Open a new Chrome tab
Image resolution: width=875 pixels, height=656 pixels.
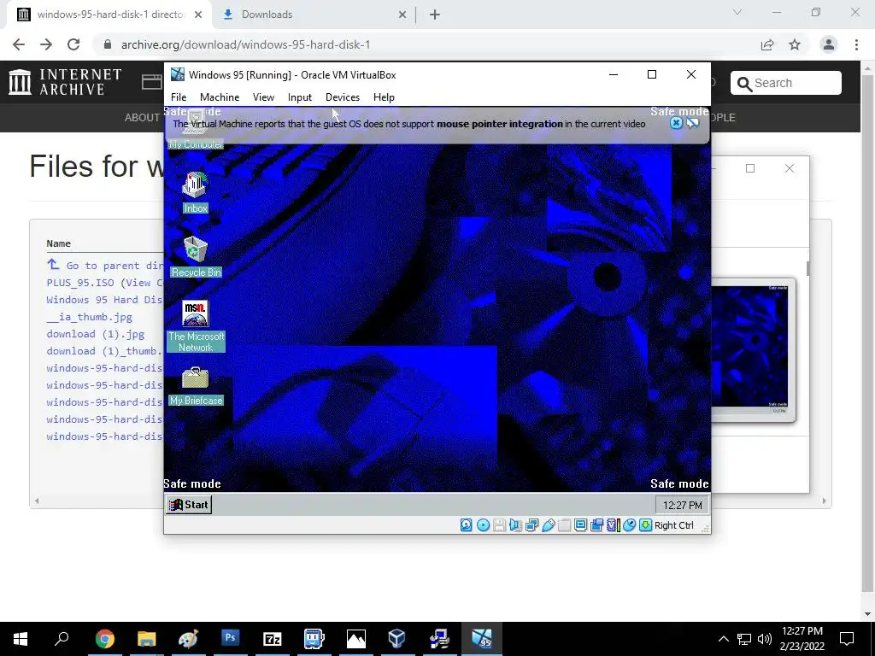[x=435, y=15]
